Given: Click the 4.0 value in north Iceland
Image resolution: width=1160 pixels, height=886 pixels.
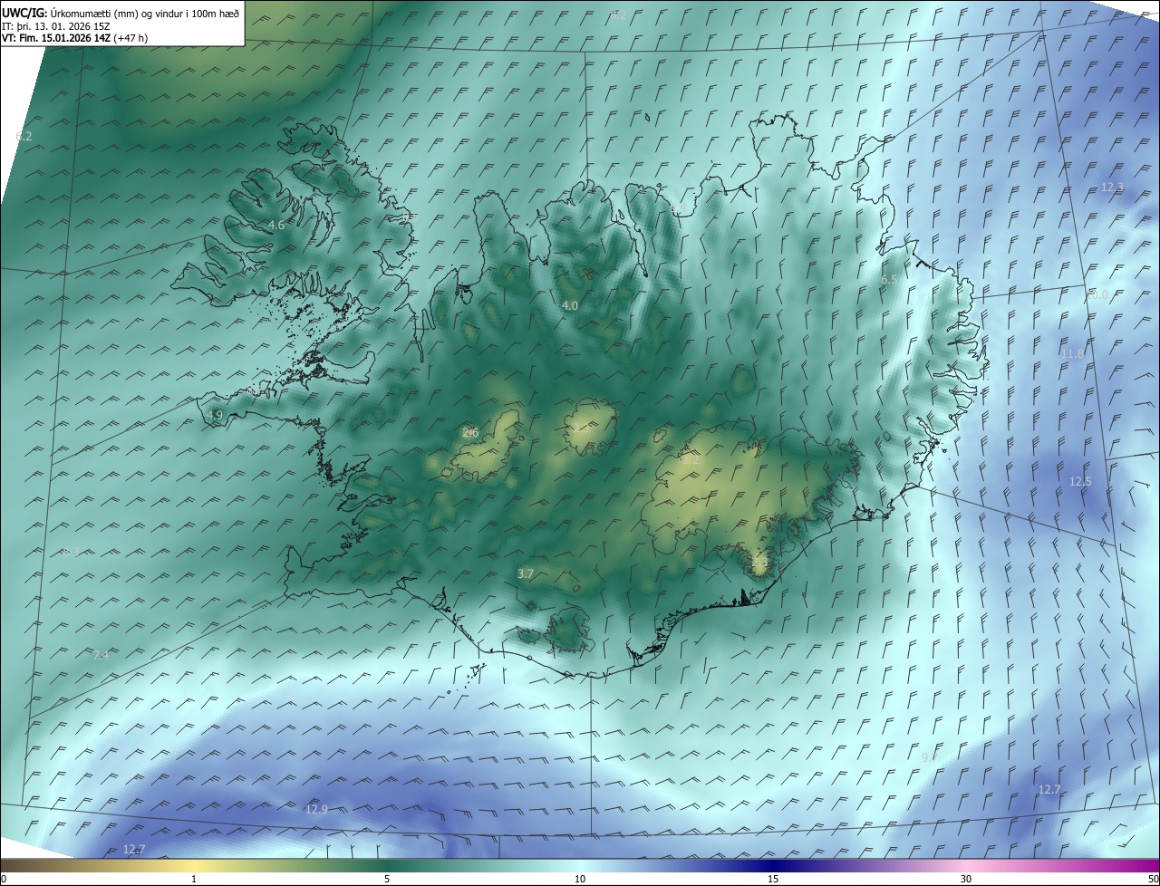Looking at the screenshot, I should tap(569, 306).
